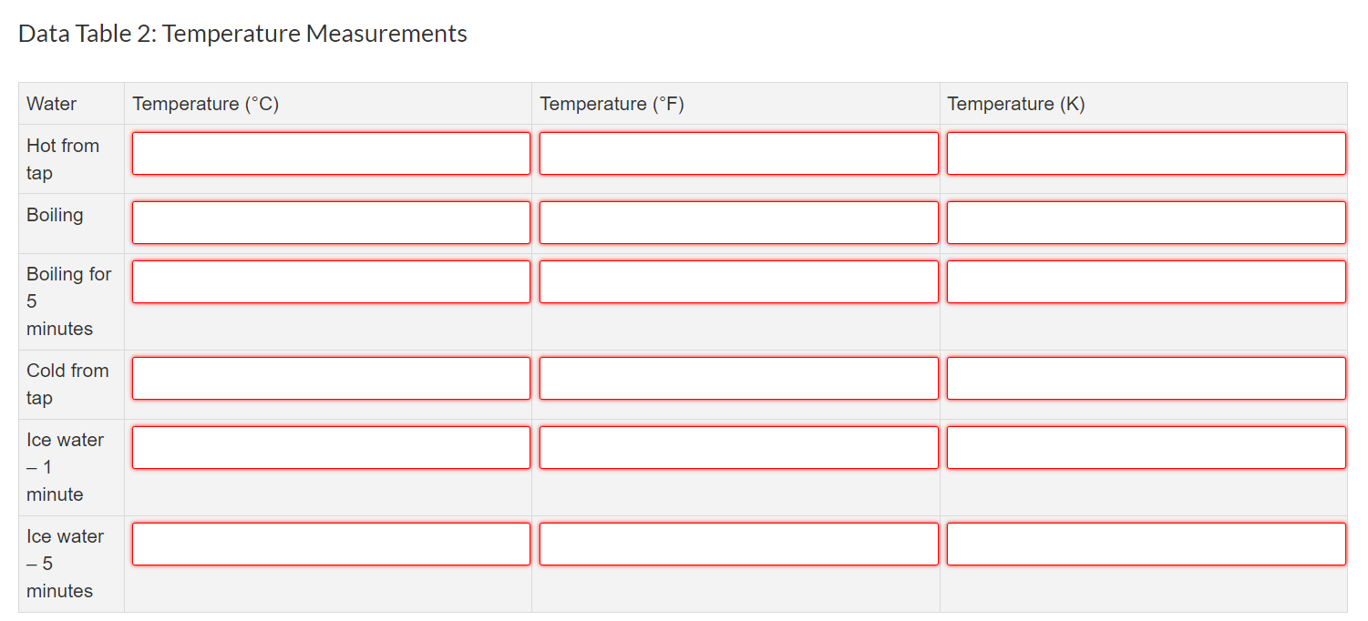Click the Celsius field for Ice water 1 minute
The image size is (1368, 621).
pyautogui.click(x=331, y=447)
